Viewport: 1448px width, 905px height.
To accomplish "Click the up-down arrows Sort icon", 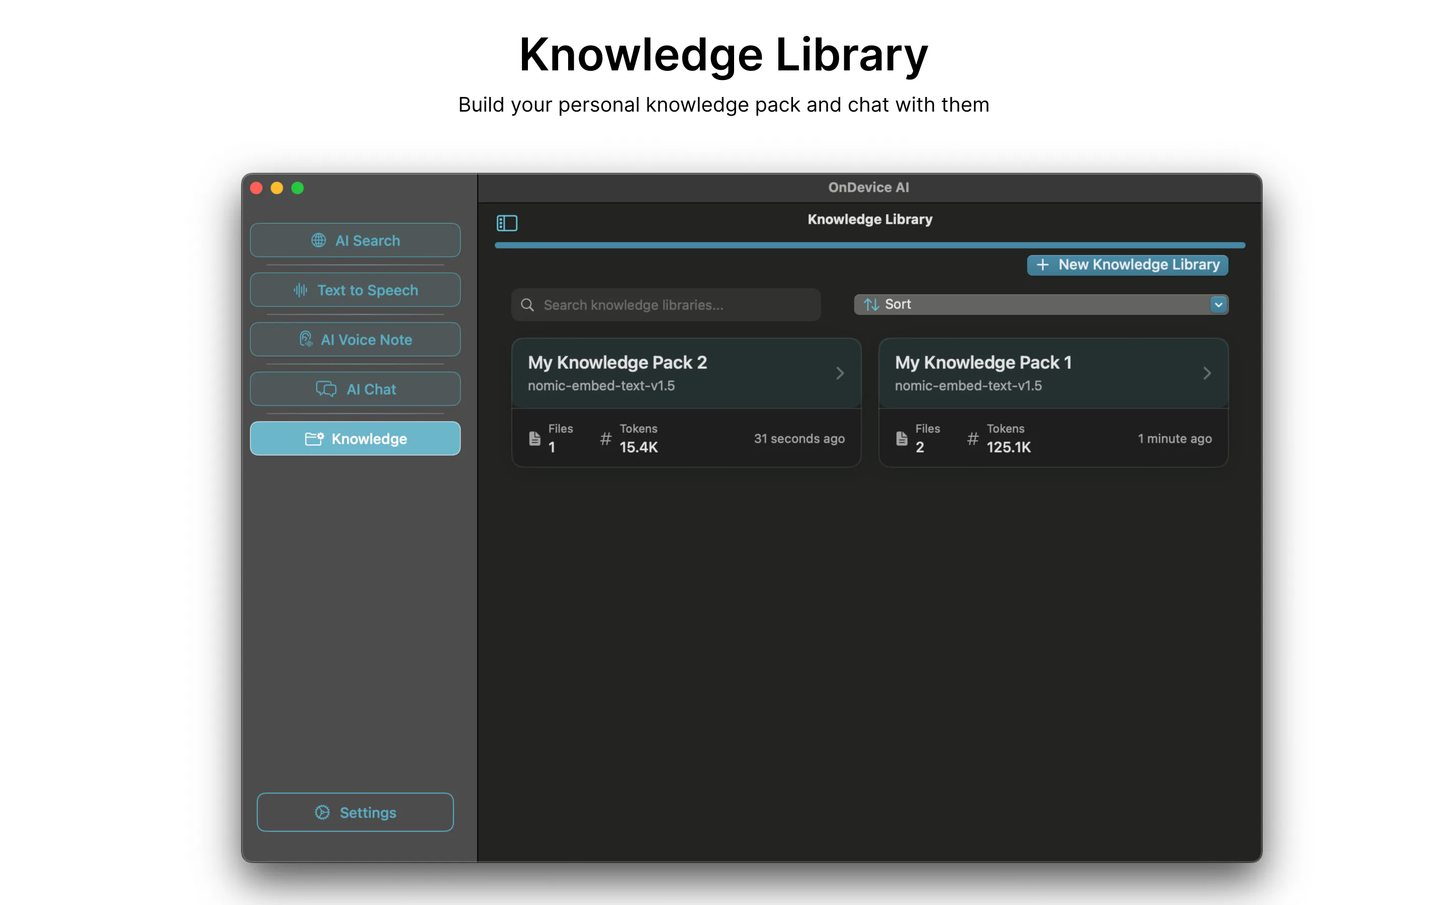I will [x=871, y=304].
